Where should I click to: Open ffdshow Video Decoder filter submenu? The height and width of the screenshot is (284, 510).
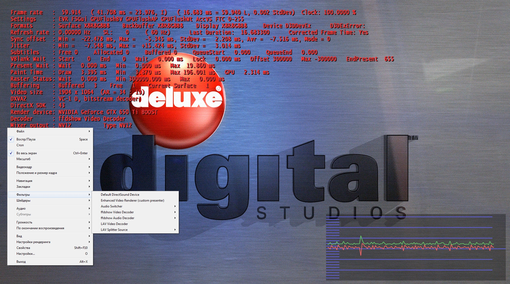117,212
